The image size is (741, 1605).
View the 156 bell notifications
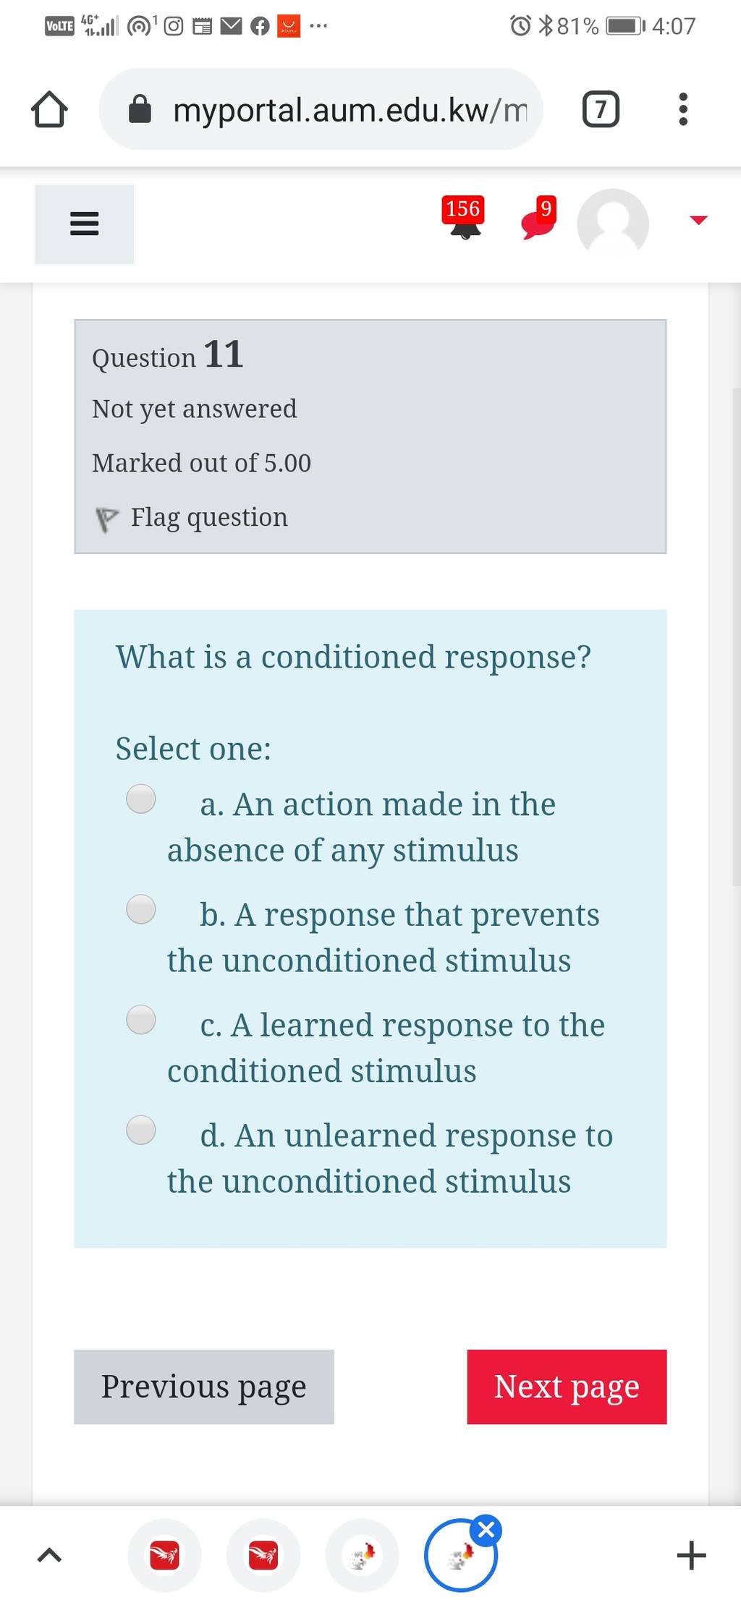tap(464, 217)
